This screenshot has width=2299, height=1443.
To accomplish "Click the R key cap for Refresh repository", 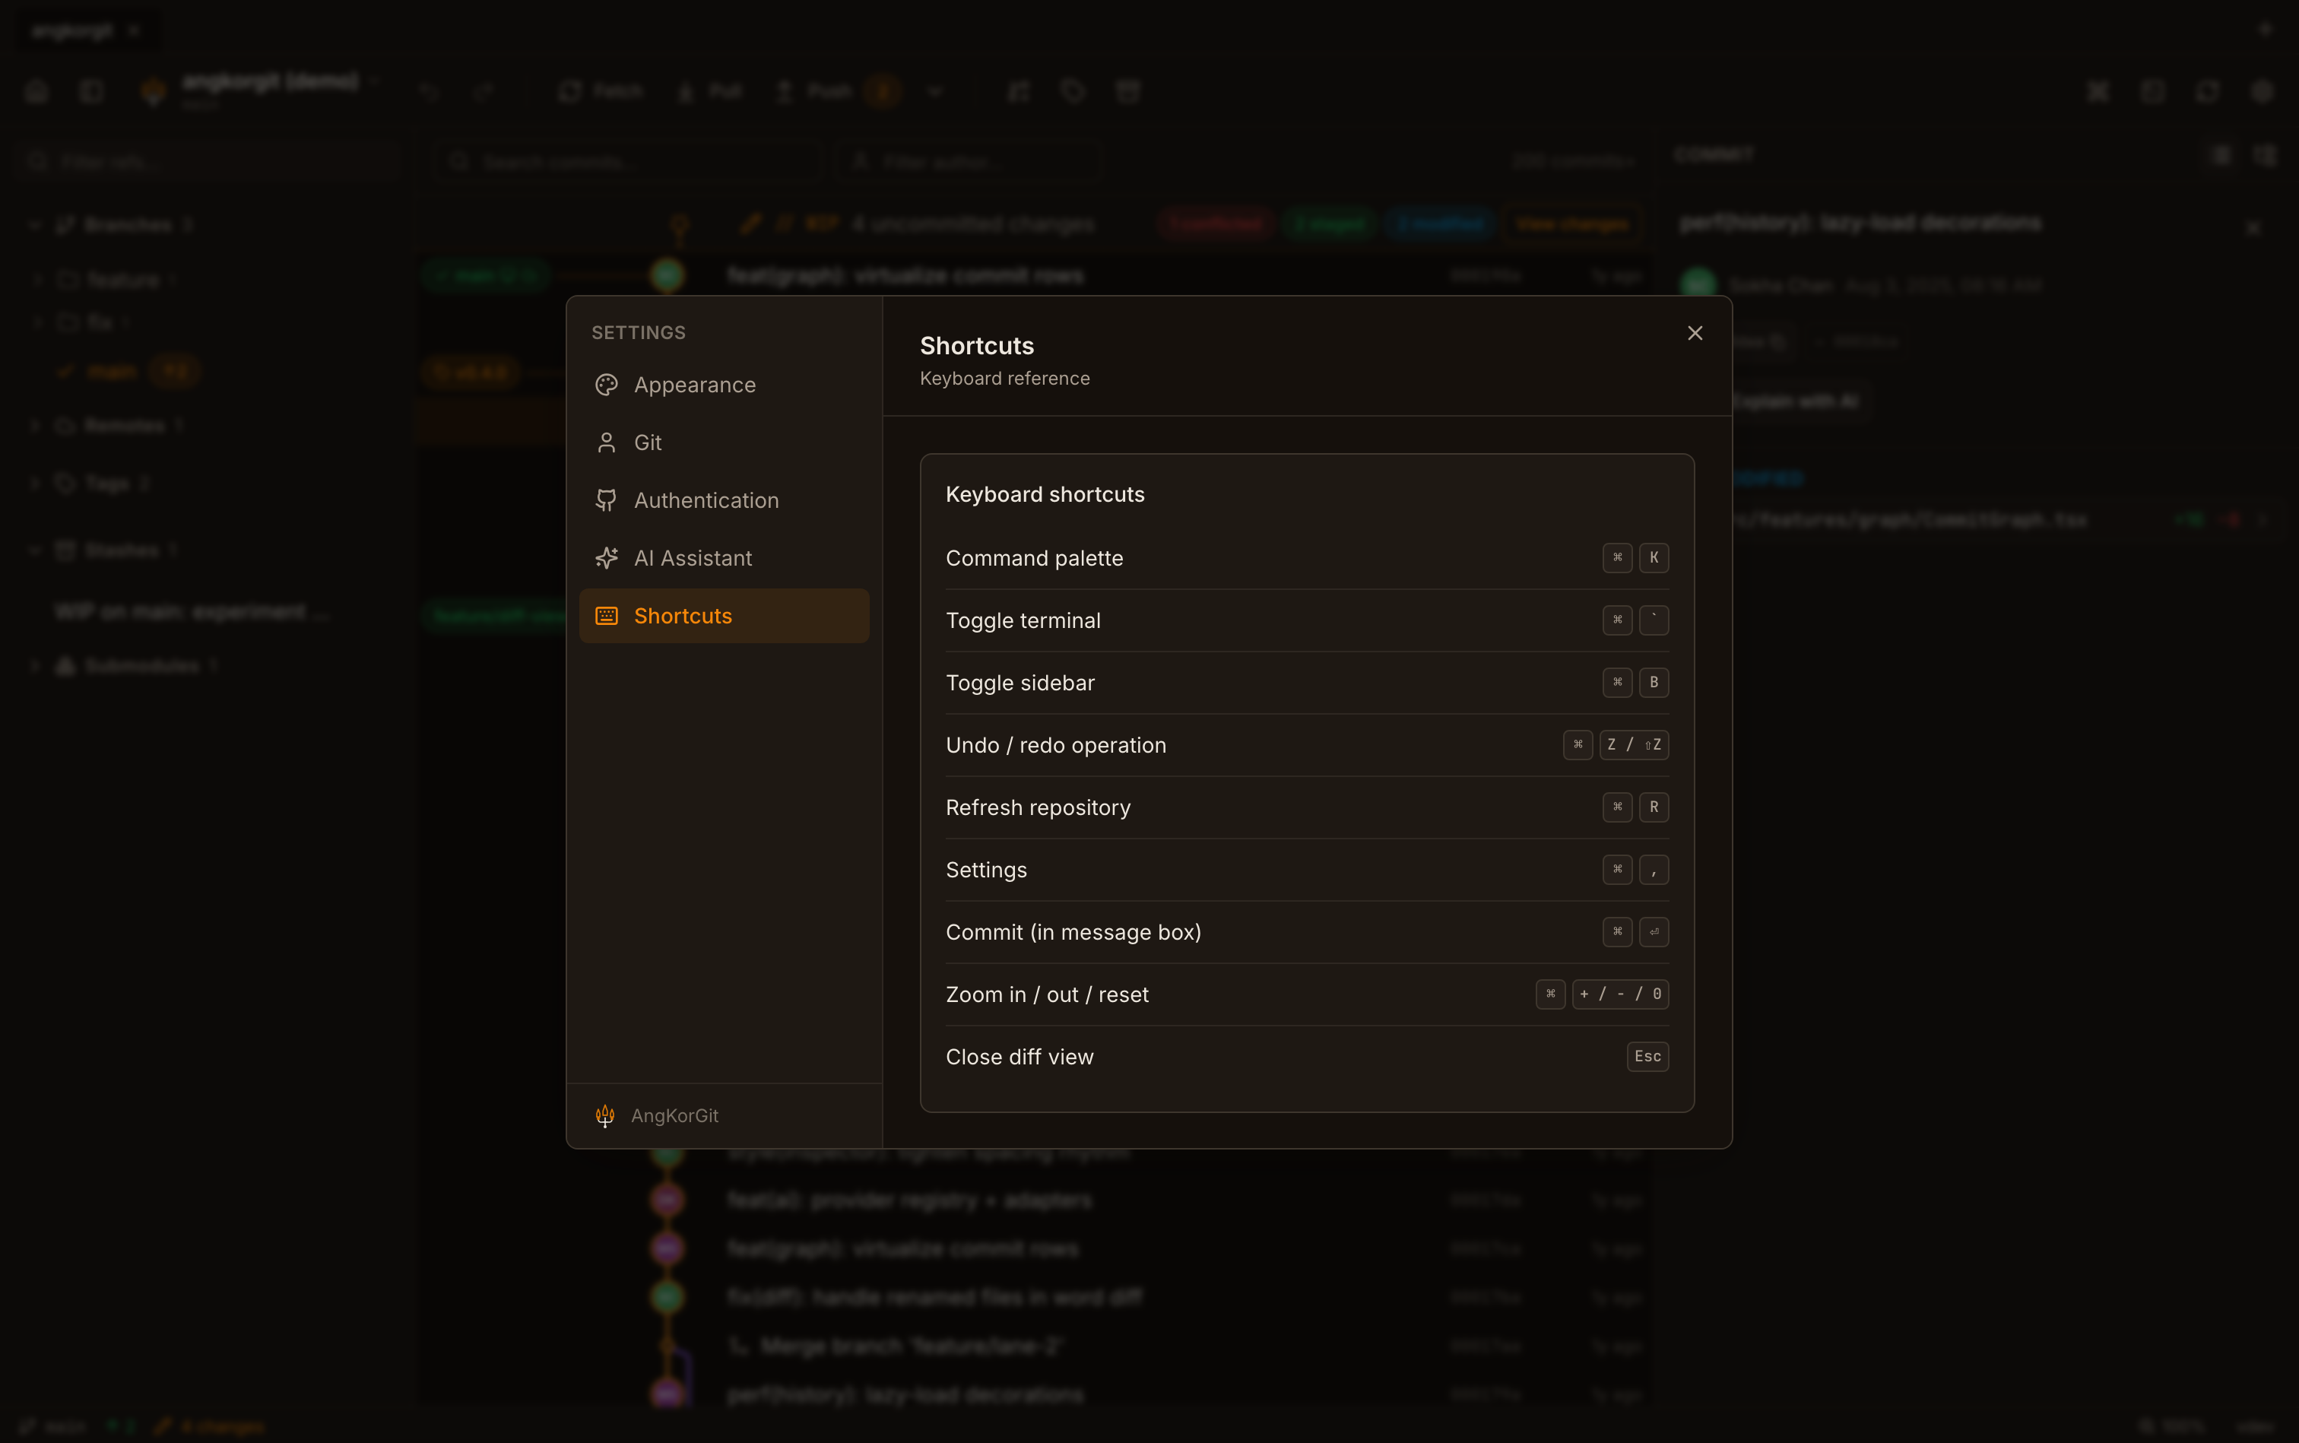I will pyautogui.click(x=1654, y=807).
